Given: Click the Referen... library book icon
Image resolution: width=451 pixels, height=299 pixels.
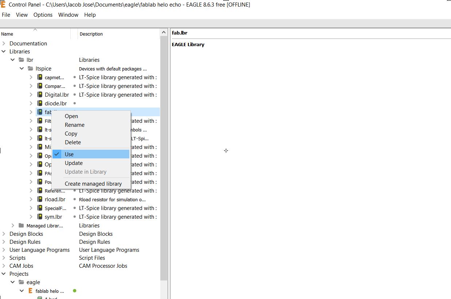Looking at the screenshot, I should point(40,190).
